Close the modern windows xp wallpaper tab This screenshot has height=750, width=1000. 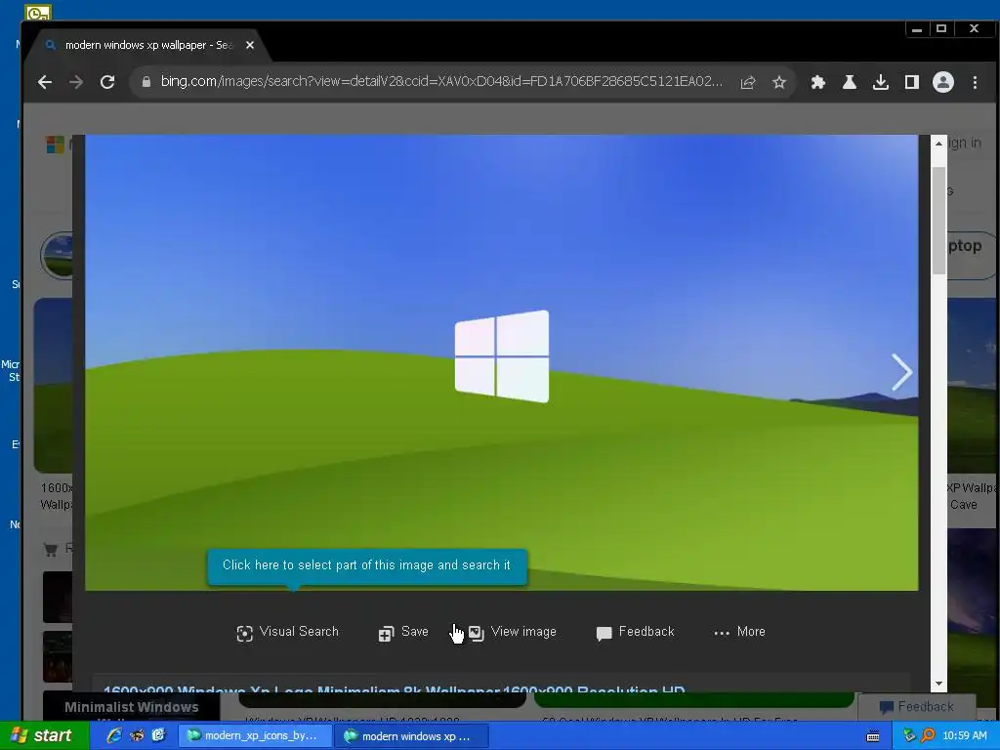tap(250, 45)
